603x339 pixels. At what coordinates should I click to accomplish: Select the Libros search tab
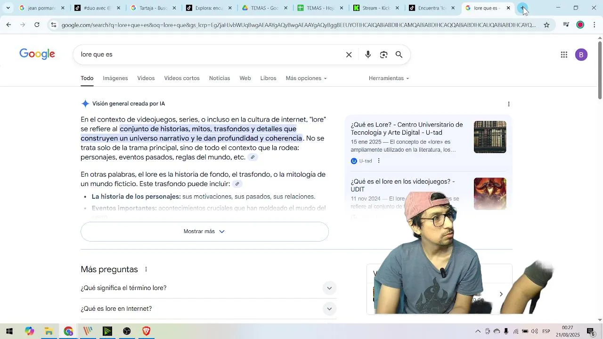coord(269,78)
